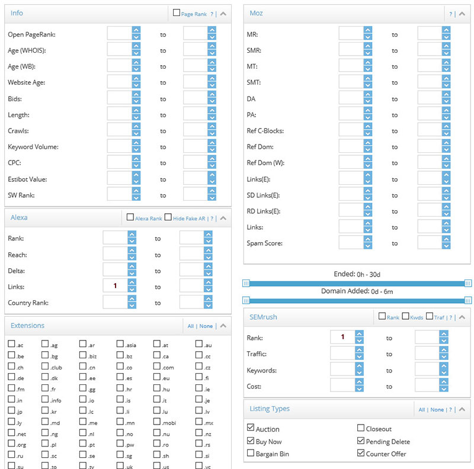Screen dimensions: 474x469
Task: Click left handle of Domain Added slider
Action: point(246,300)
